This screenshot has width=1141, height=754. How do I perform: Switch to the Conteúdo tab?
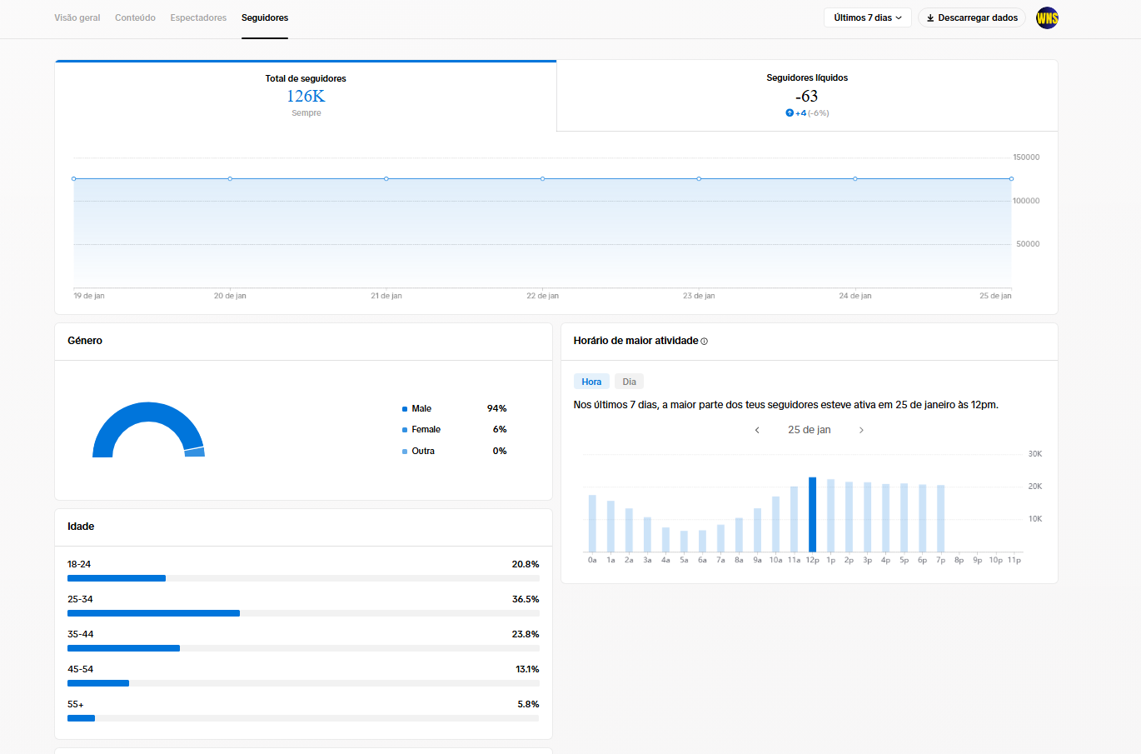tap(135, 17)
